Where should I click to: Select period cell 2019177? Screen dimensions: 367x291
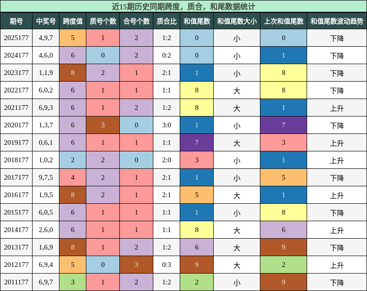pos(16,142)
